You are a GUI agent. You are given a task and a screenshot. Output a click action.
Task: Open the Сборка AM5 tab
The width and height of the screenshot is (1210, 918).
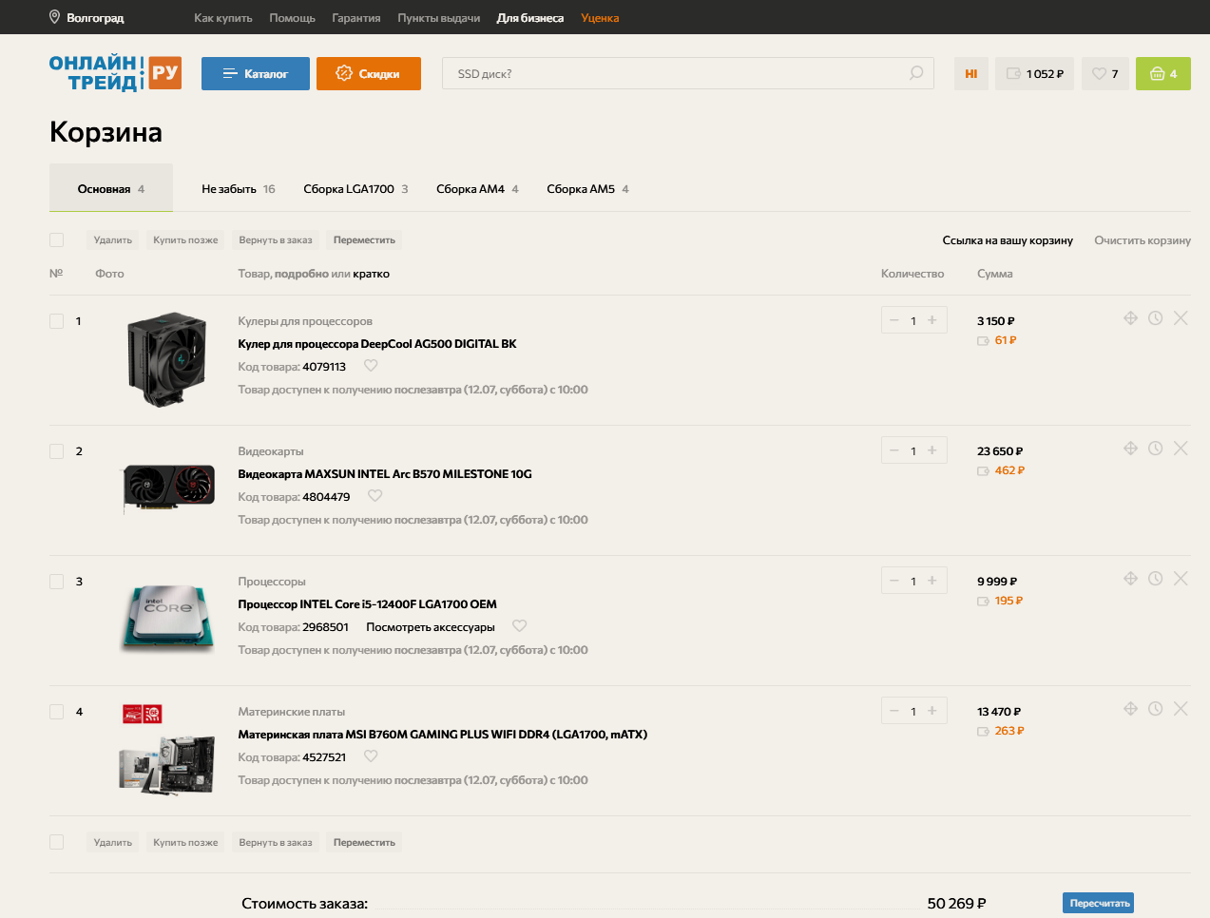tap(587, 189)
